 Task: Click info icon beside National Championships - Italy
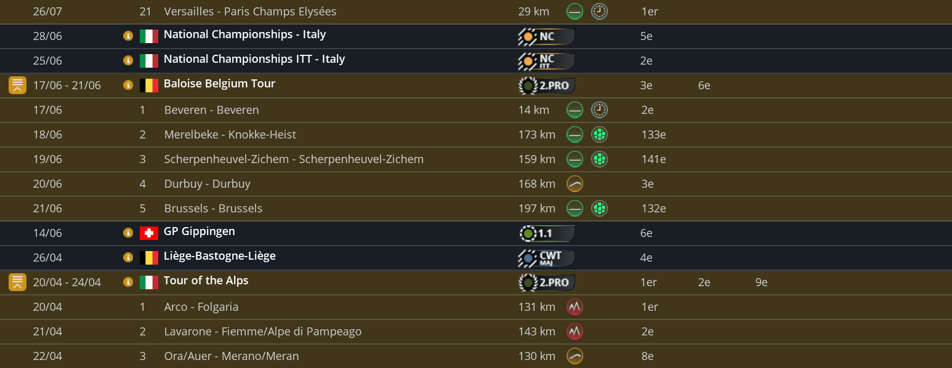pyautogui.click(x=128, y=36)
